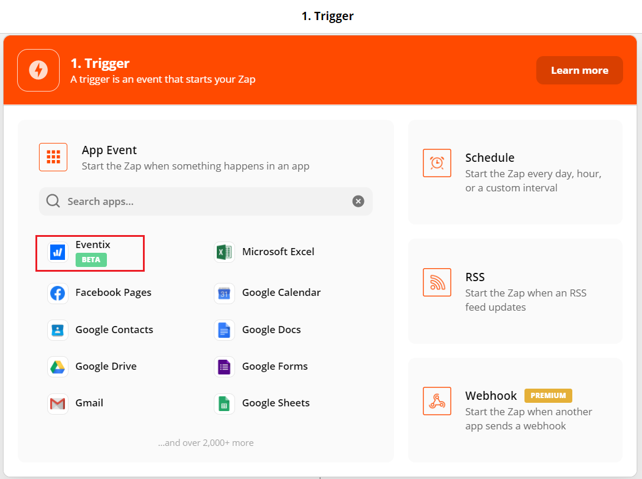Select the Google Forms icon

click(224, 367)
